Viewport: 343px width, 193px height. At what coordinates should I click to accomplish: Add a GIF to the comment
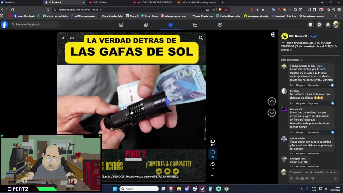(307, 179)
